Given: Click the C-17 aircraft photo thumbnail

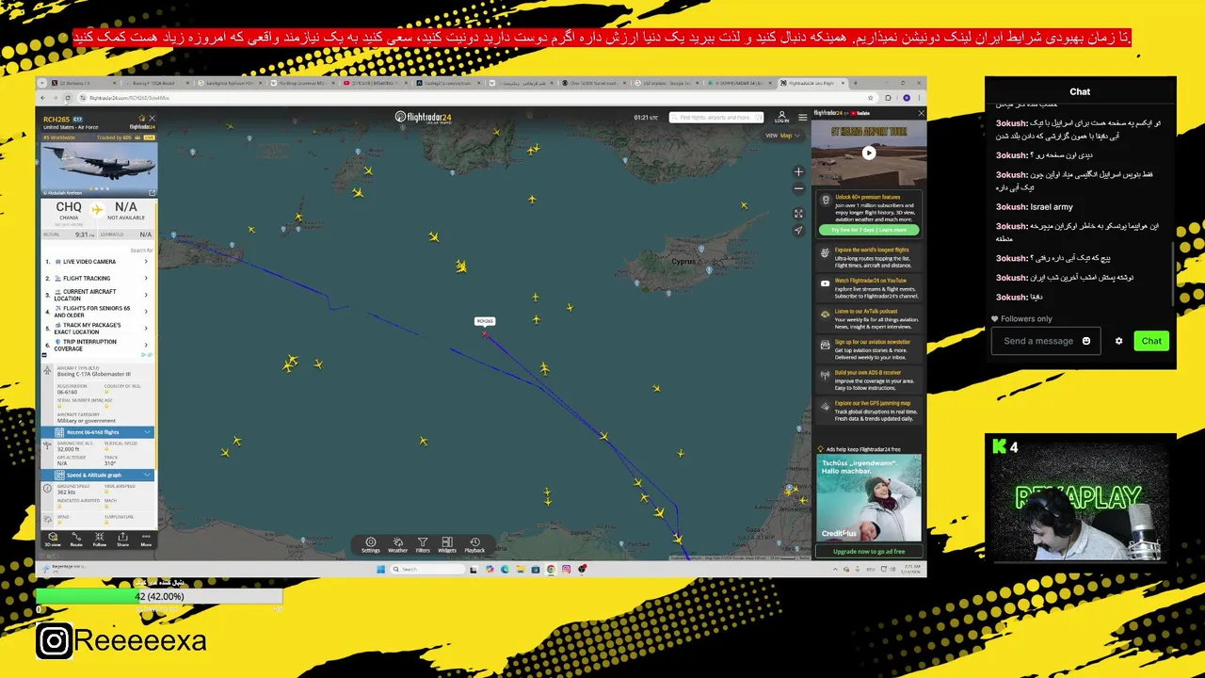Looking at the screenshot, I should 99,168.
